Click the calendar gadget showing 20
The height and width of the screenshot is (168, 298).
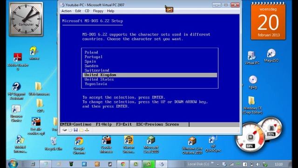coord(268,21)
